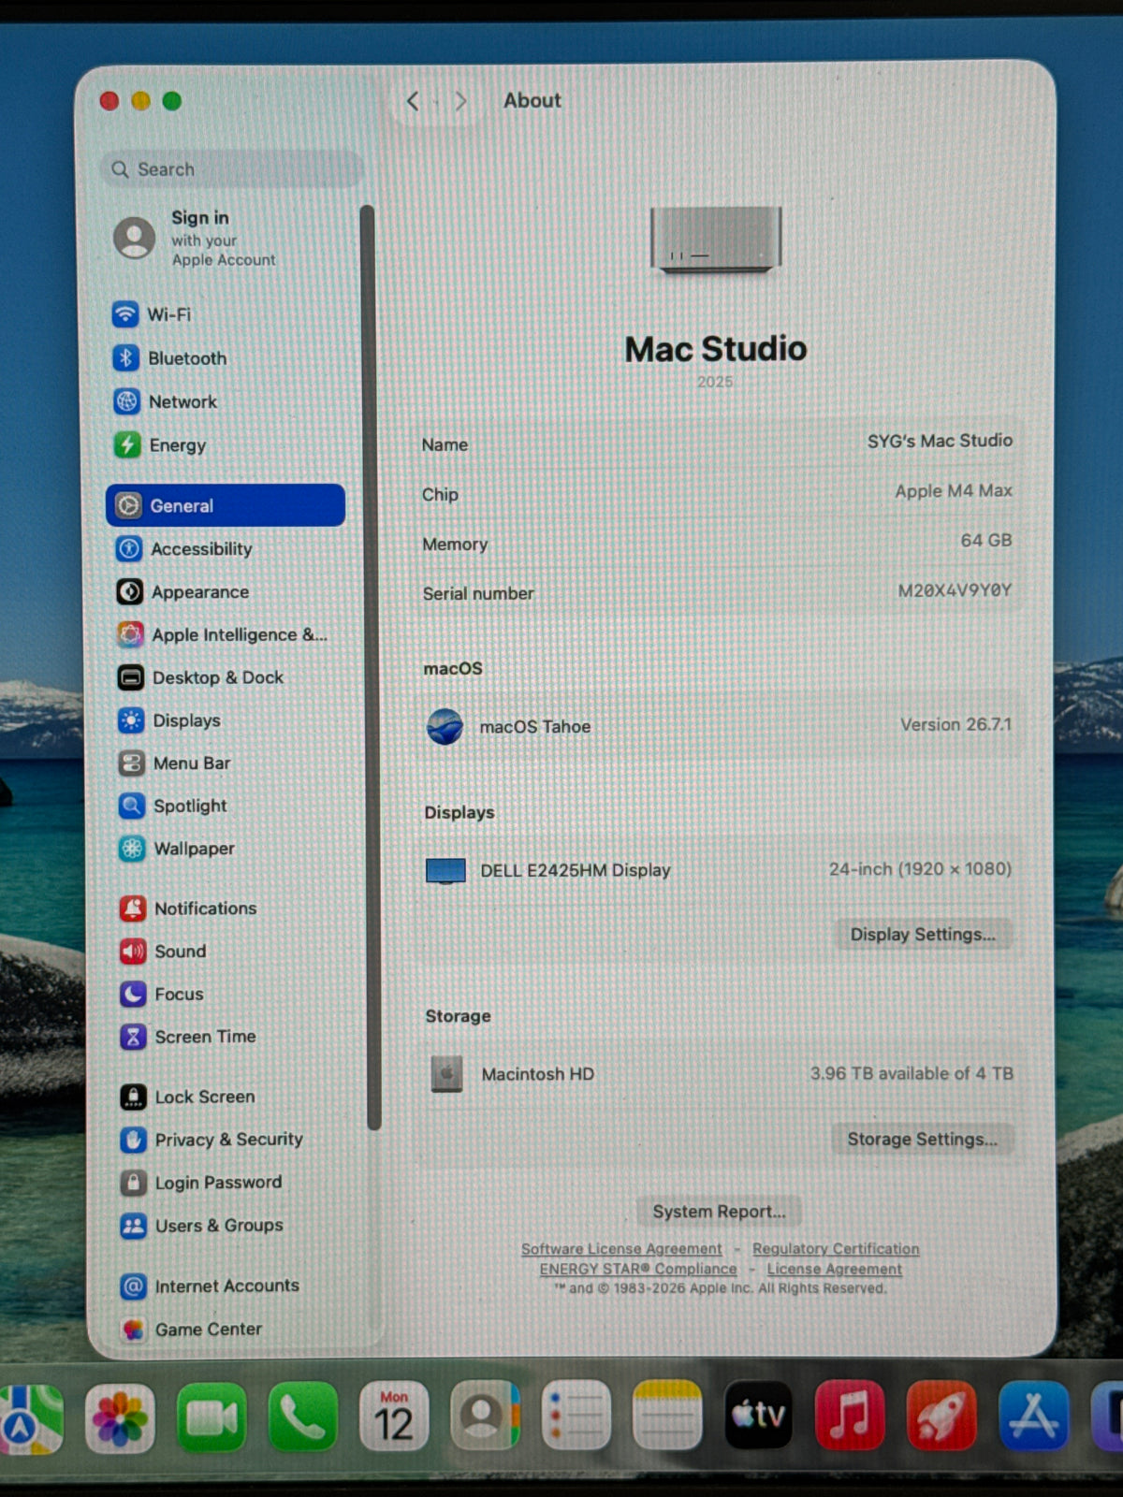Viewport: 1123px width, 1497px height.
Task: Open Reminders from the Dock
Action: [x=576, y=1417]
